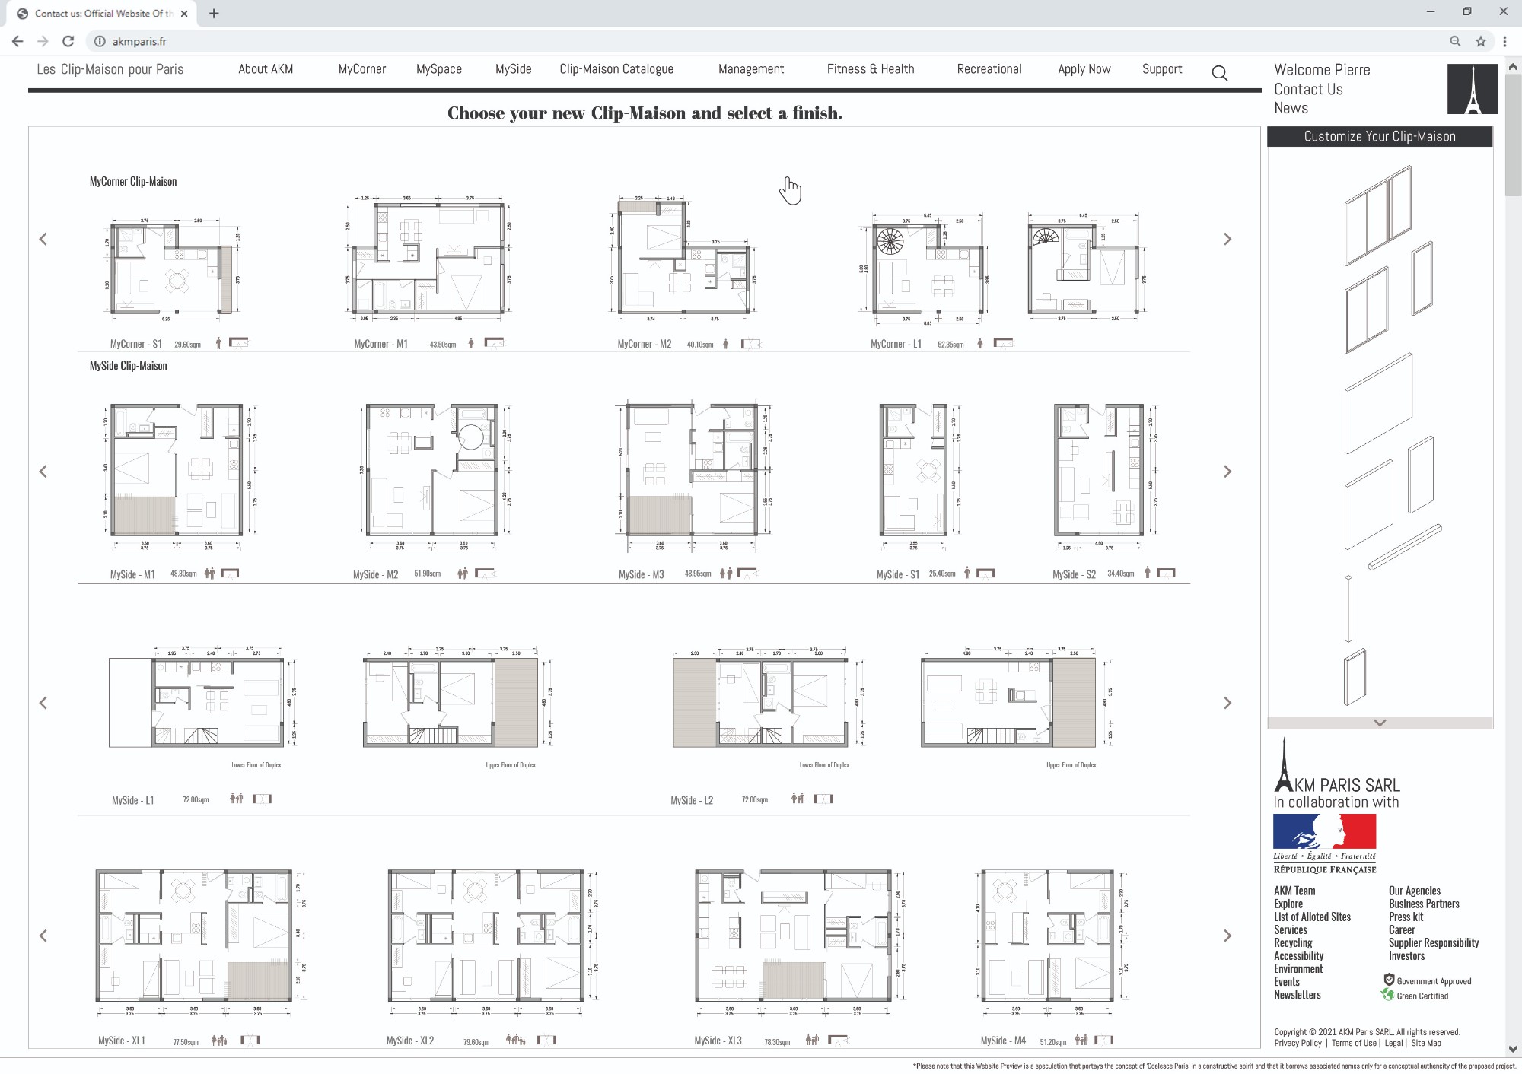The height and width of the screenshot is (1074, 1522).
Task: Open the browser three-dot menu
Action: pos(1504,42)
